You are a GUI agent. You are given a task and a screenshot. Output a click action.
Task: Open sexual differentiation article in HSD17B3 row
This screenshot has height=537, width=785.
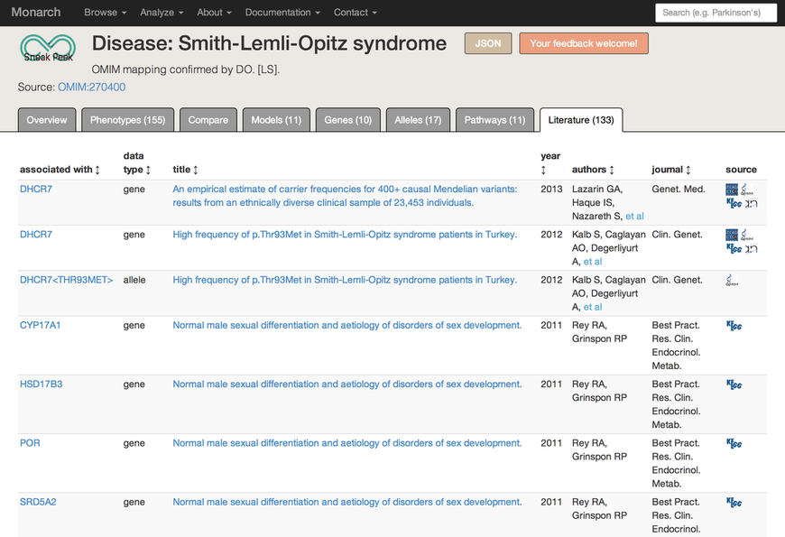pyautogui.click(x=347, y=384)
